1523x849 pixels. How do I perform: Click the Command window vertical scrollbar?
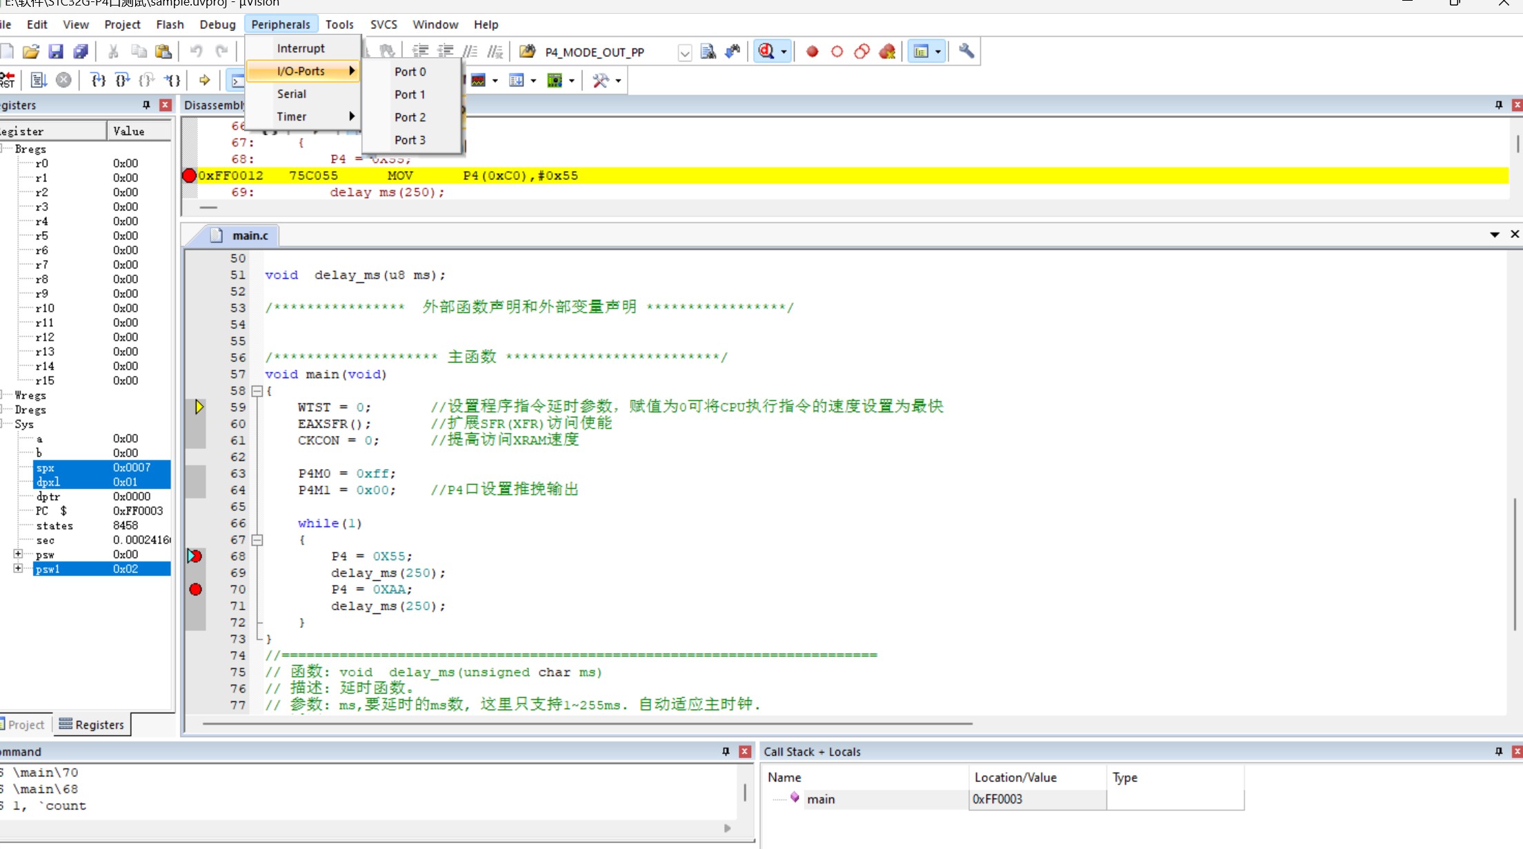tap(745, 792)
